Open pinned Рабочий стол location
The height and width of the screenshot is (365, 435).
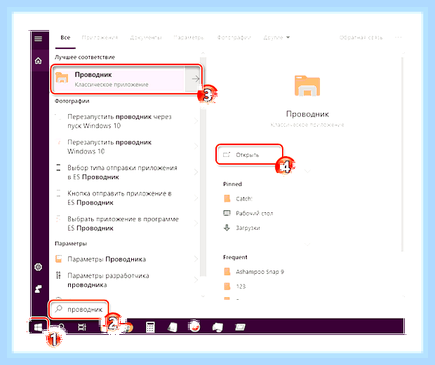click(255, 213)
